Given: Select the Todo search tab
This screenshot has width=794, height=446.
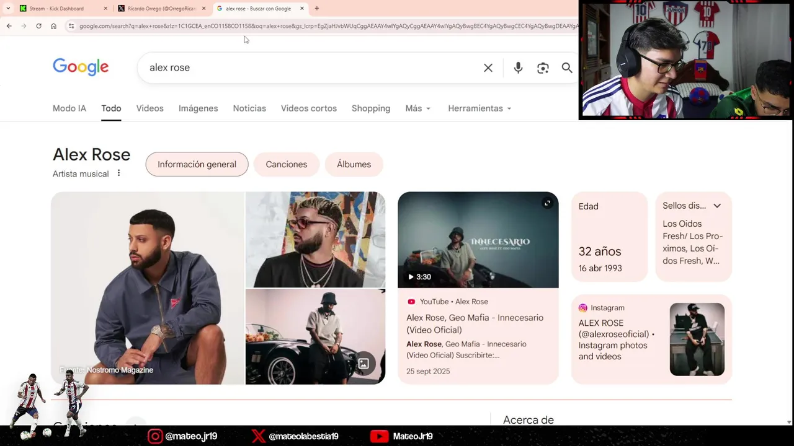Looking at the screenshot, I should click(x=111, y=108).
